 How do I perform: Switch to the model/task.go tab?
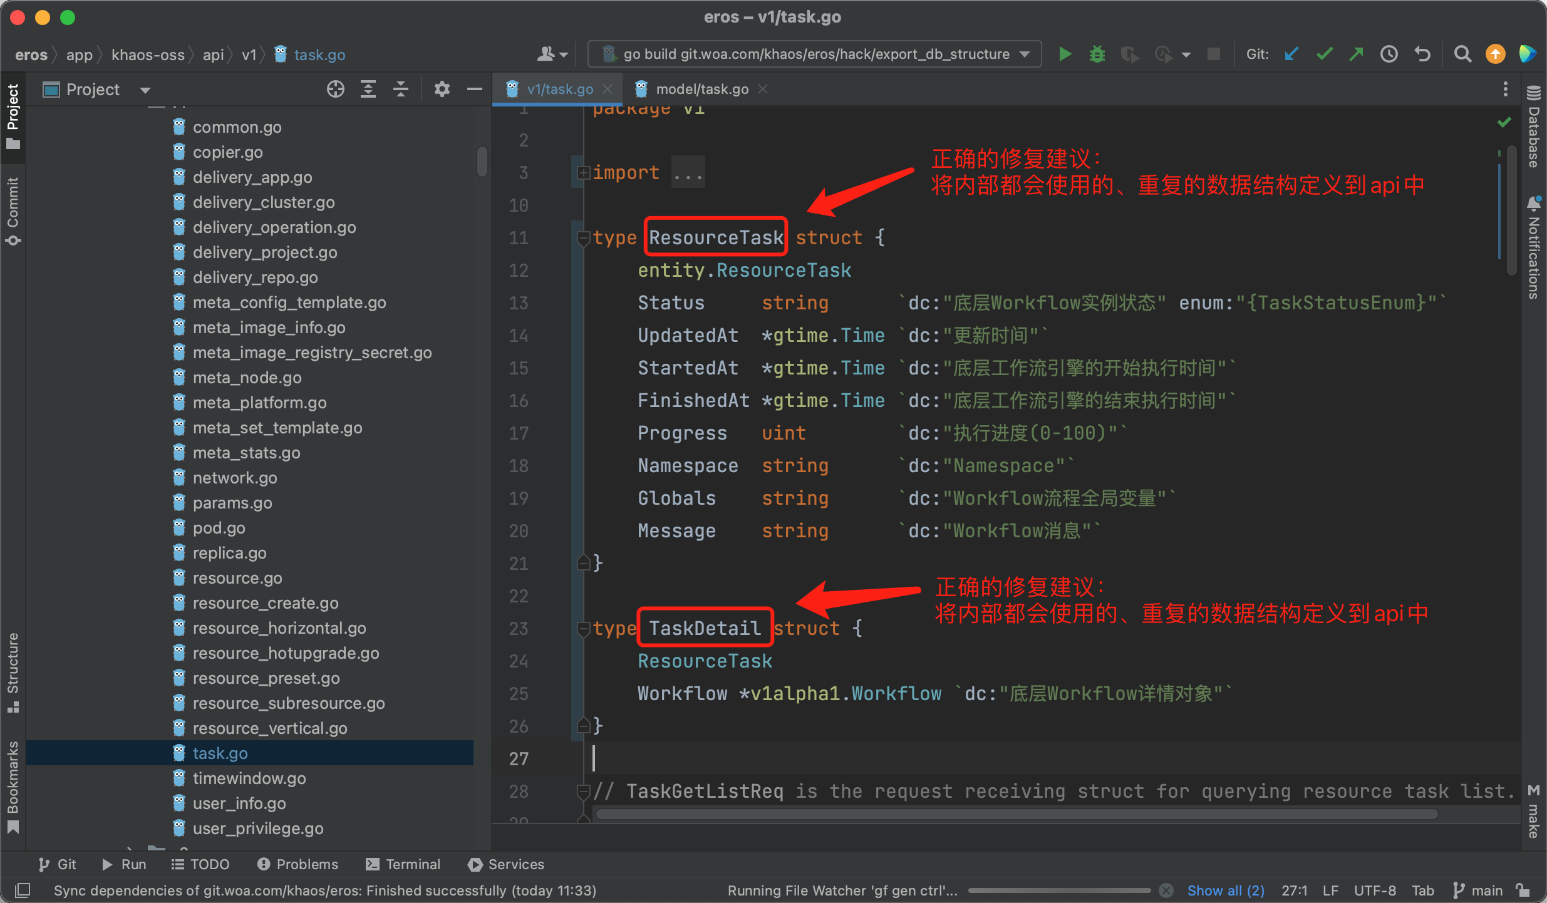click(x=701, y=90)
